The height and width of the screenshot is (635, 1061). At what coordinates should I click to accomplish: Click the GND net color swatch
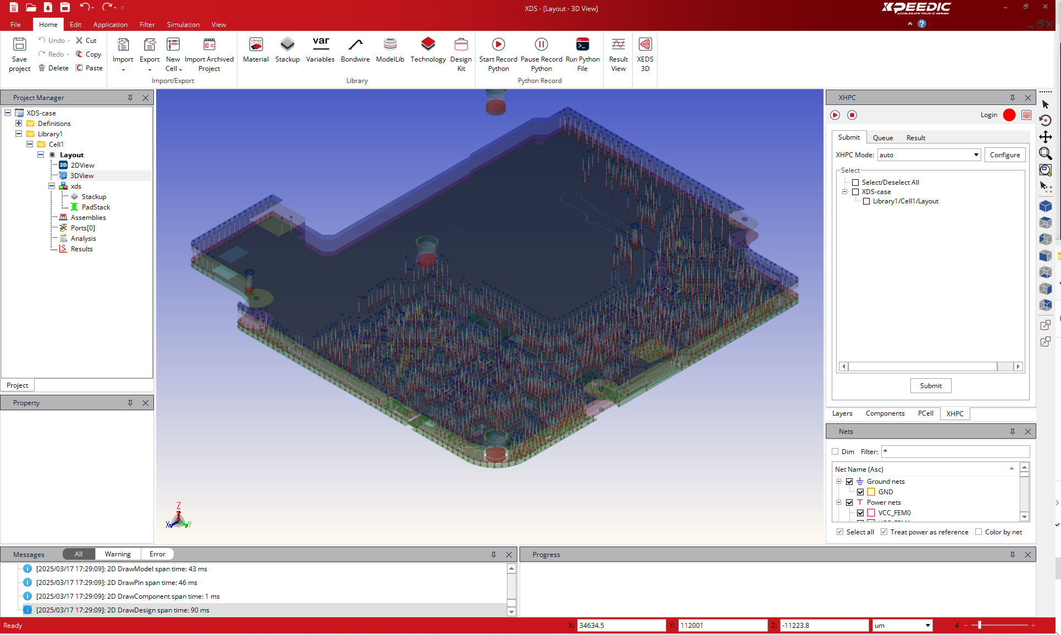coord(871,492)
